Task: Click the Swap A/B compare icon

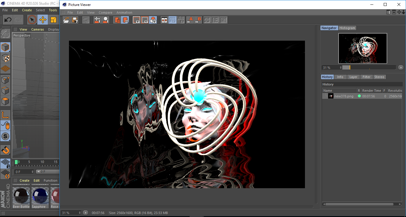Action: coord(207,20)
